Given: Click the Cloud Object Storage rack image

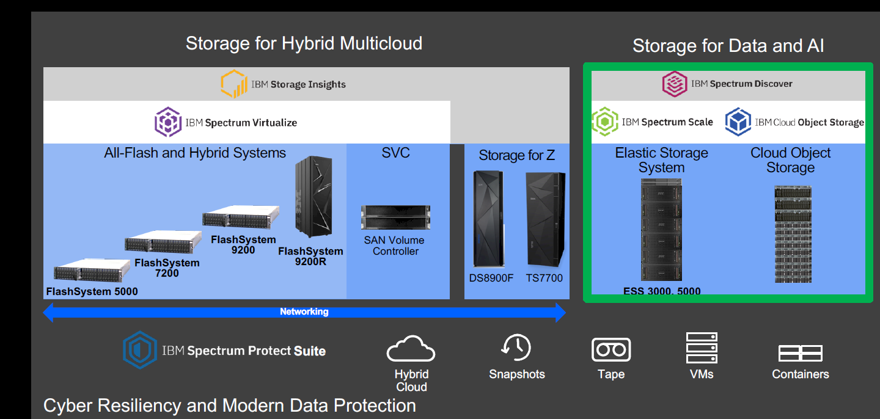Looking at the screenshot, I should tap(793, 234).
